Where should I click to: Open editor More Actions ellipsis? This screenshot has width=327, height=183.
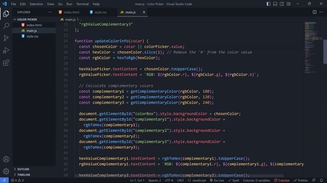(x=321, y=12)
